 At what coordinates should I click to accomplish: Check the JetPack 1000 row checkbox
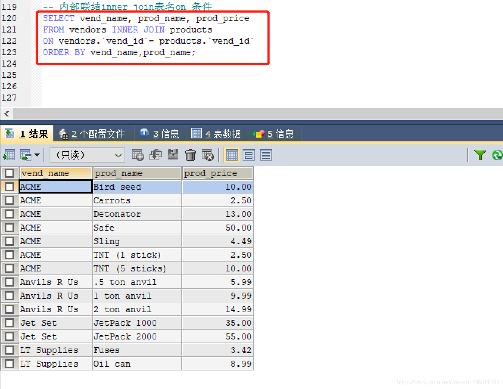coord(9,323)
